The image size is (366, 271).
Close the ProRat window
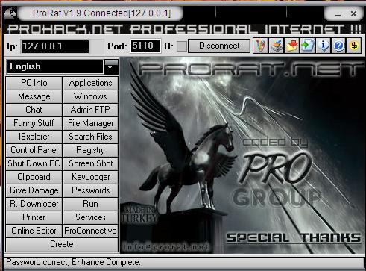pyautogui.click(x=353, y=13)
